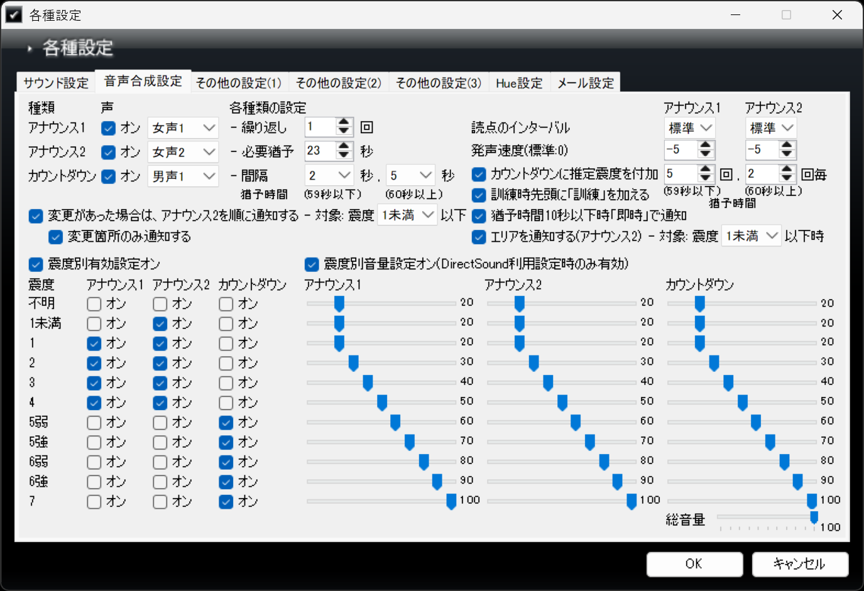Viewport: 864px width, 591px height.
Task: Open the その他の設定(2) tab
Action: pos(339,83)
